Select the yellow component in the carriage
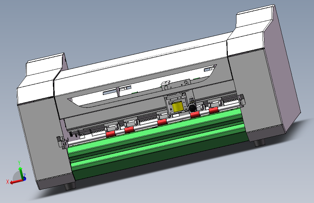 177,106
